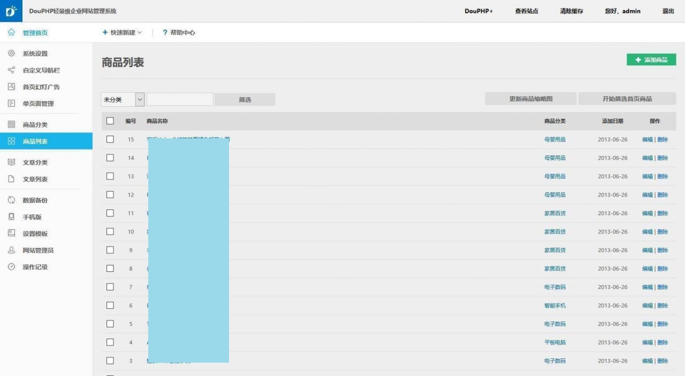Click the plus icon before 快速新建

(105, 33)
